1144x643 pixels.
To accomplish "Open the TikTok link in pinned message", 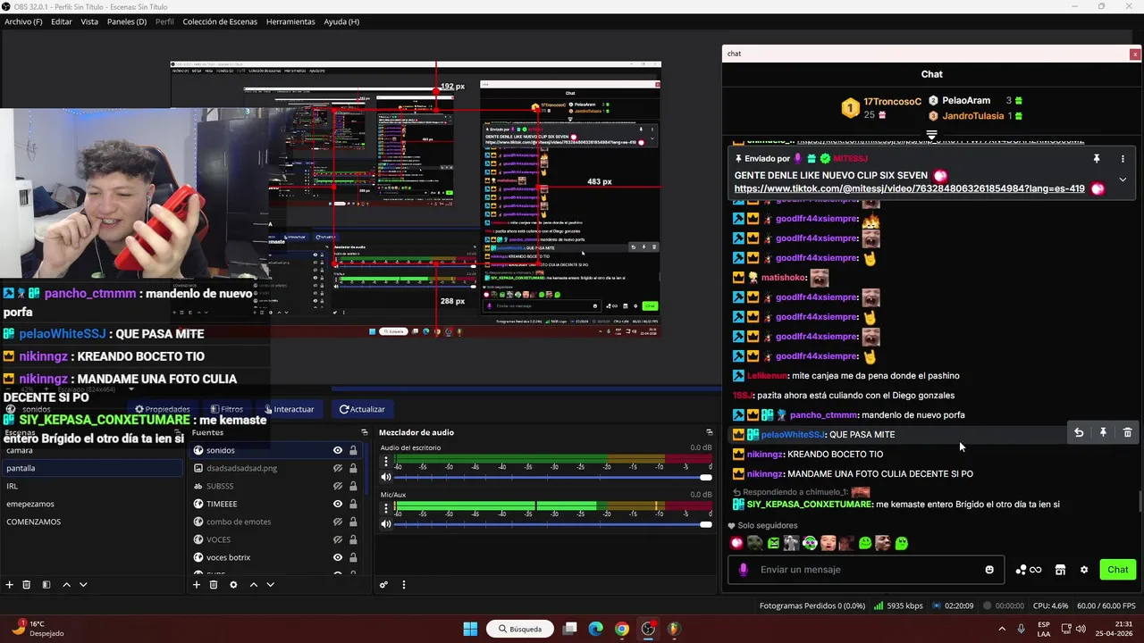I will [909, 188].
